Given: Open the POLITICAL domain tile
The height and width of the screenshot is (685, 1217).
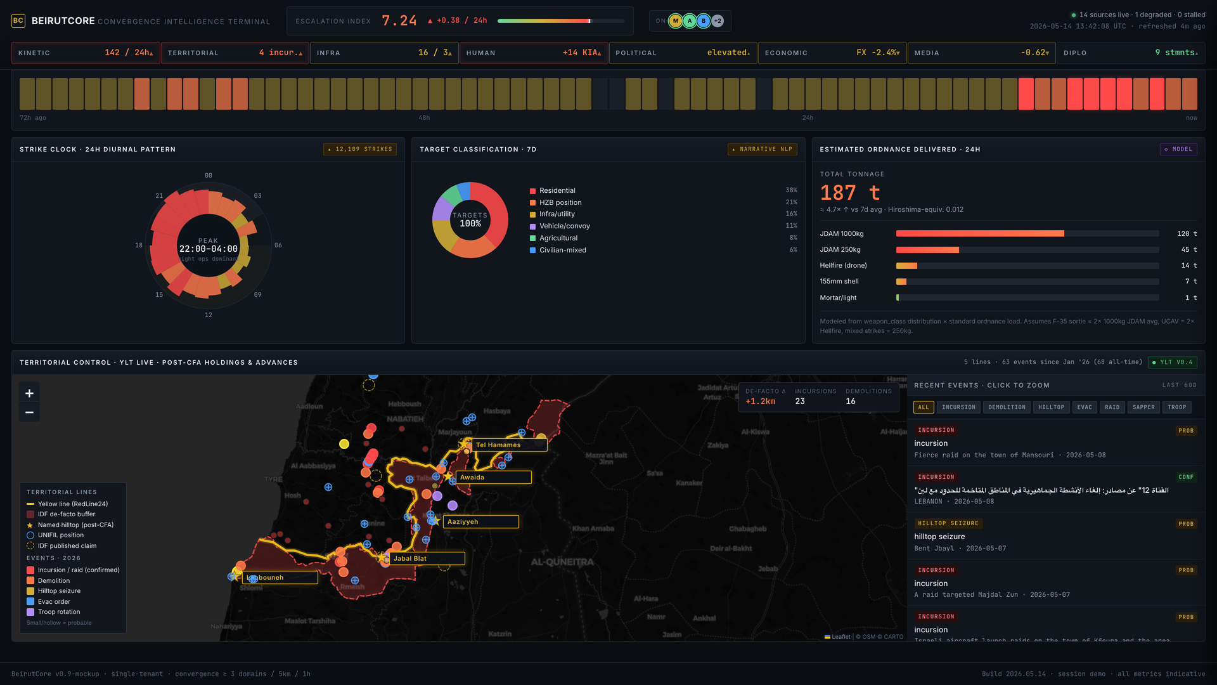Looking at the screenshot, I should [x=683, y=53].
